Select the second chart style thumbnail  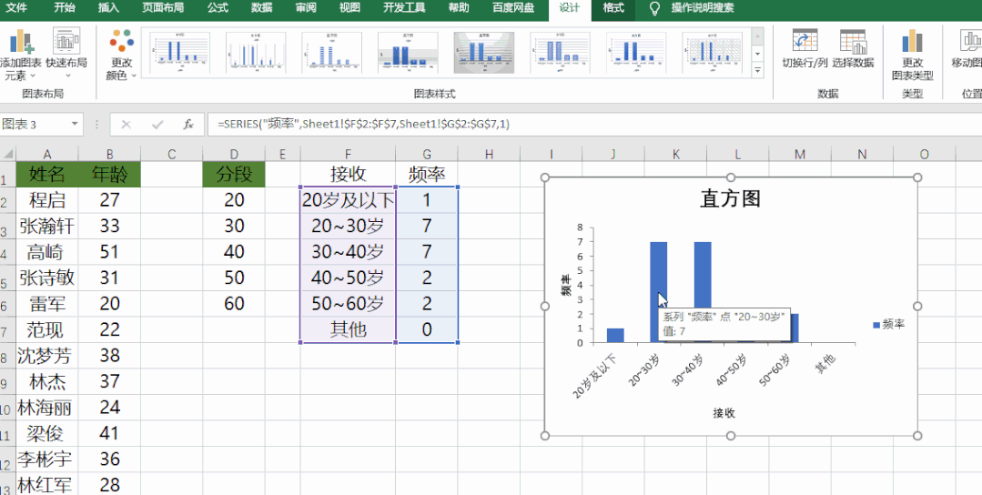[256, 53]
